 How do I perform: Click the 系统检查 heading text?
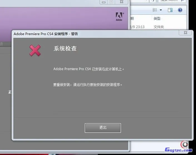pyautogui.click(x=65, y=48)
